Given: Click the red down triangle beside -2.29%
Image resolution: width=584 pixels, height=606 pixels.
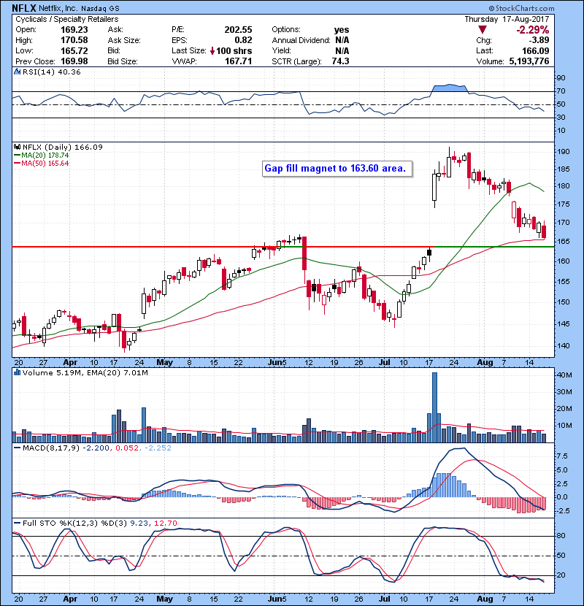Looking at the screenshot, I should tap(482, 30).
